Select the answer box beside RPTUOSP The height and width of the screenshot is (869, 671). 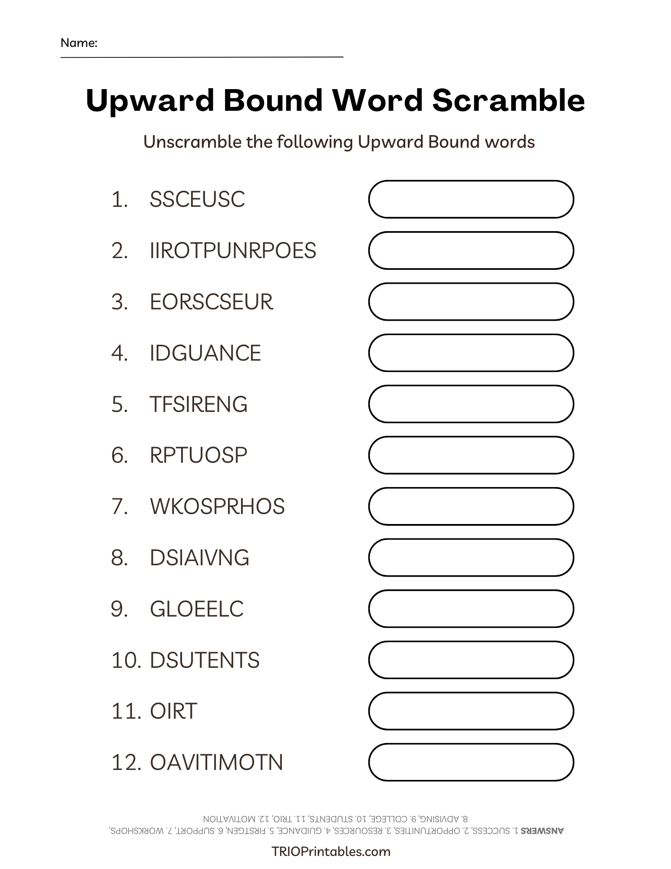pos(471,455)
